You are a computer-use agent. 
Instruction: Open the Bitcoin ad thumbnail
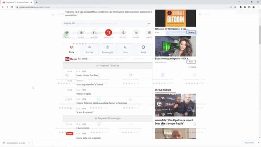pos(176,18)
